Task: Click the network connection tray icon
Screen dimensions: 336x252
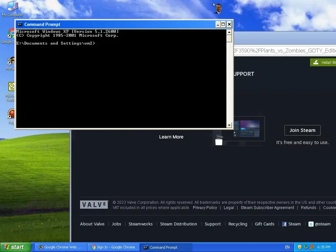Action: [305, 247]
